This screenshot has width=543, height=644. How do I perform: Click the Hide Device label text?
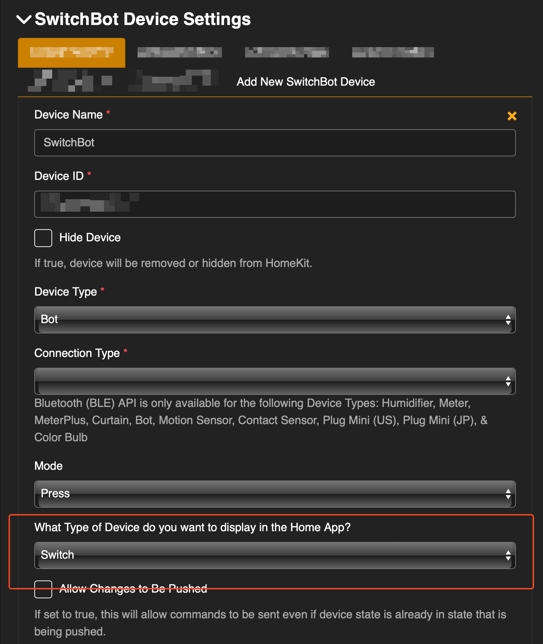[x=90, y=238]
